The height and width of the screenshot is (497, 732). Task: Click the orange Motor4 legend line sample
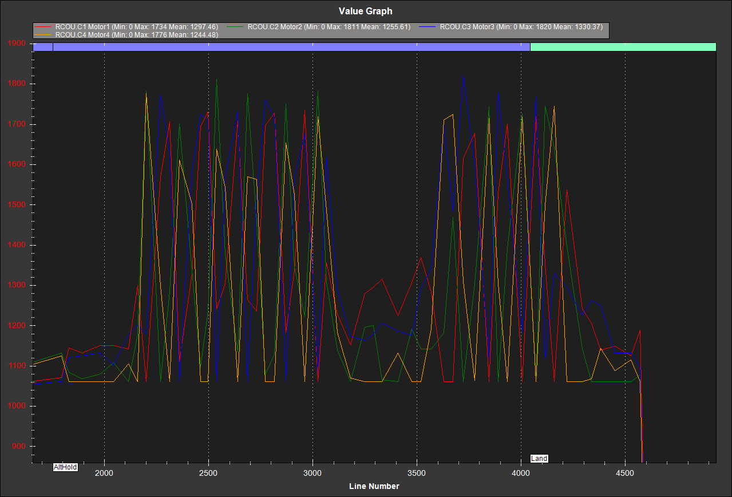pyautogui.click(x=44, y=35)
